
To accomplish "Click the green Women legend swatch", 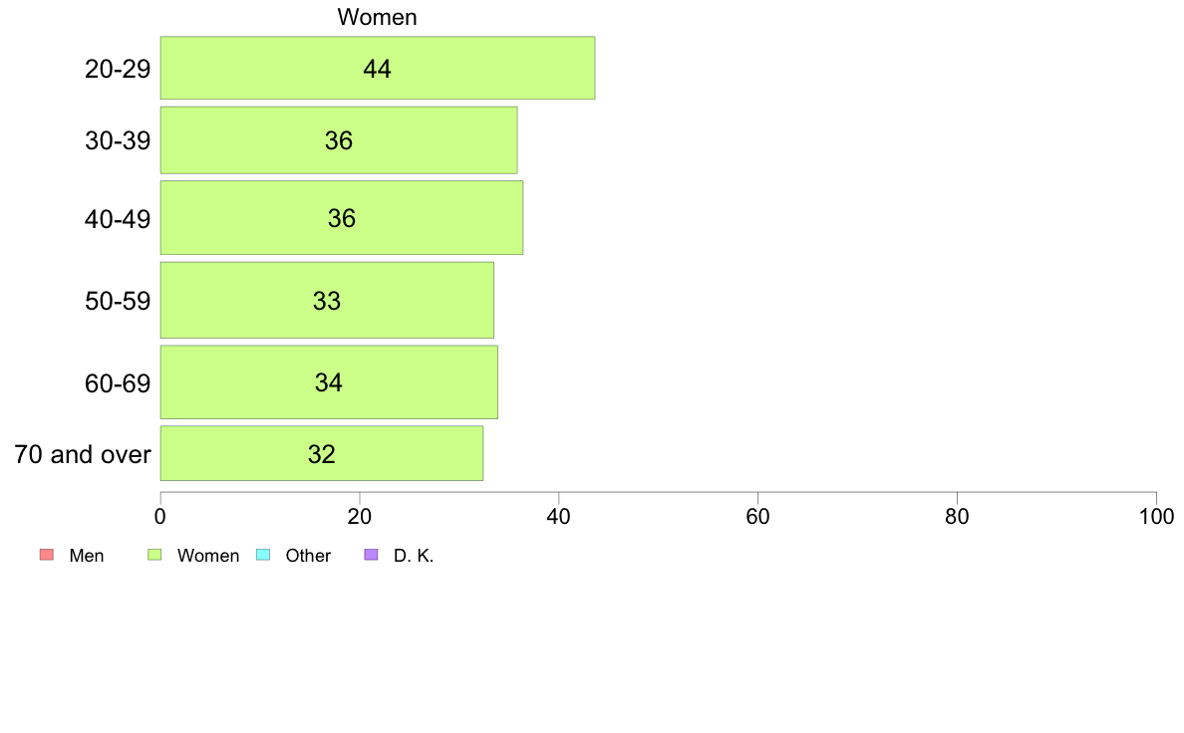I will click(154, 555).
